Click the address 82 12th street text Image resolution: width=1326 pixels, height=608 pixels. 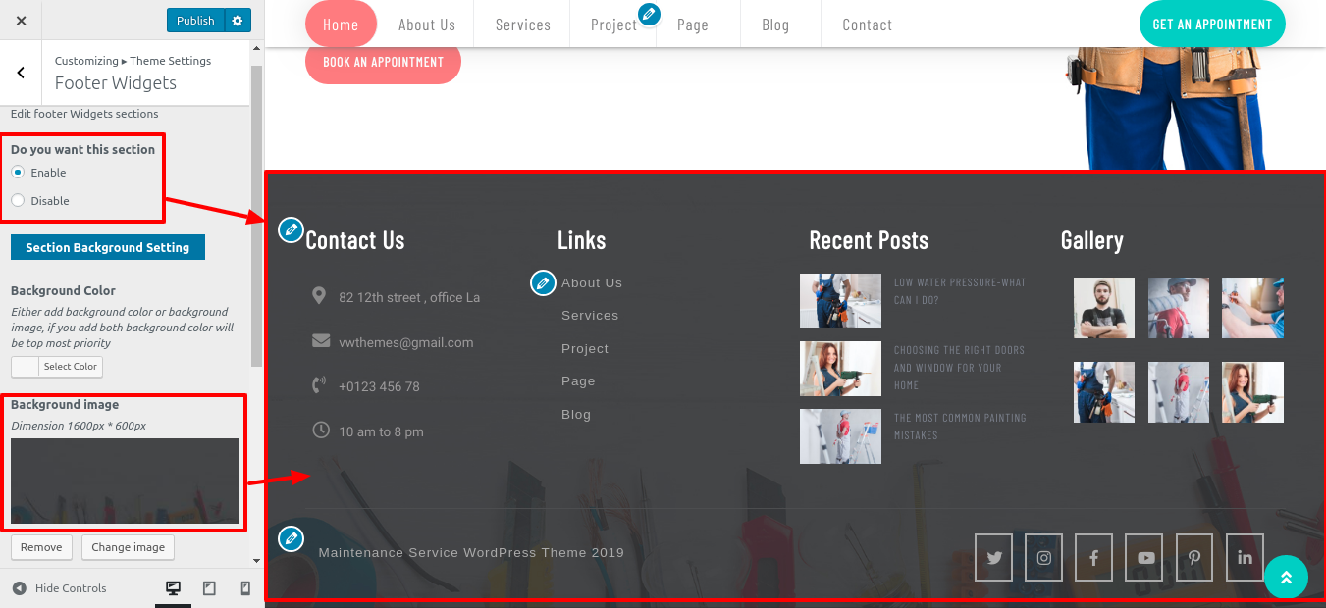409,297
